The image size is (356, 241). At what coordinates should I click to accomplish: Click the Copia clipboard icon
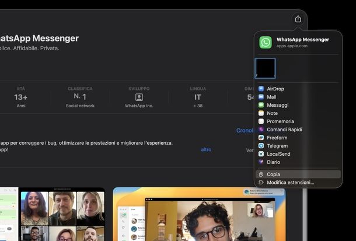[261, 174]
